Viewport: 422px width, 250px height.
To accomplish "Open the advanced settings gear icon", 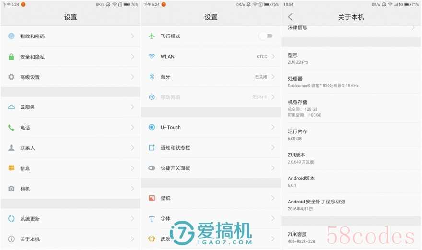I will pos(11,77).
